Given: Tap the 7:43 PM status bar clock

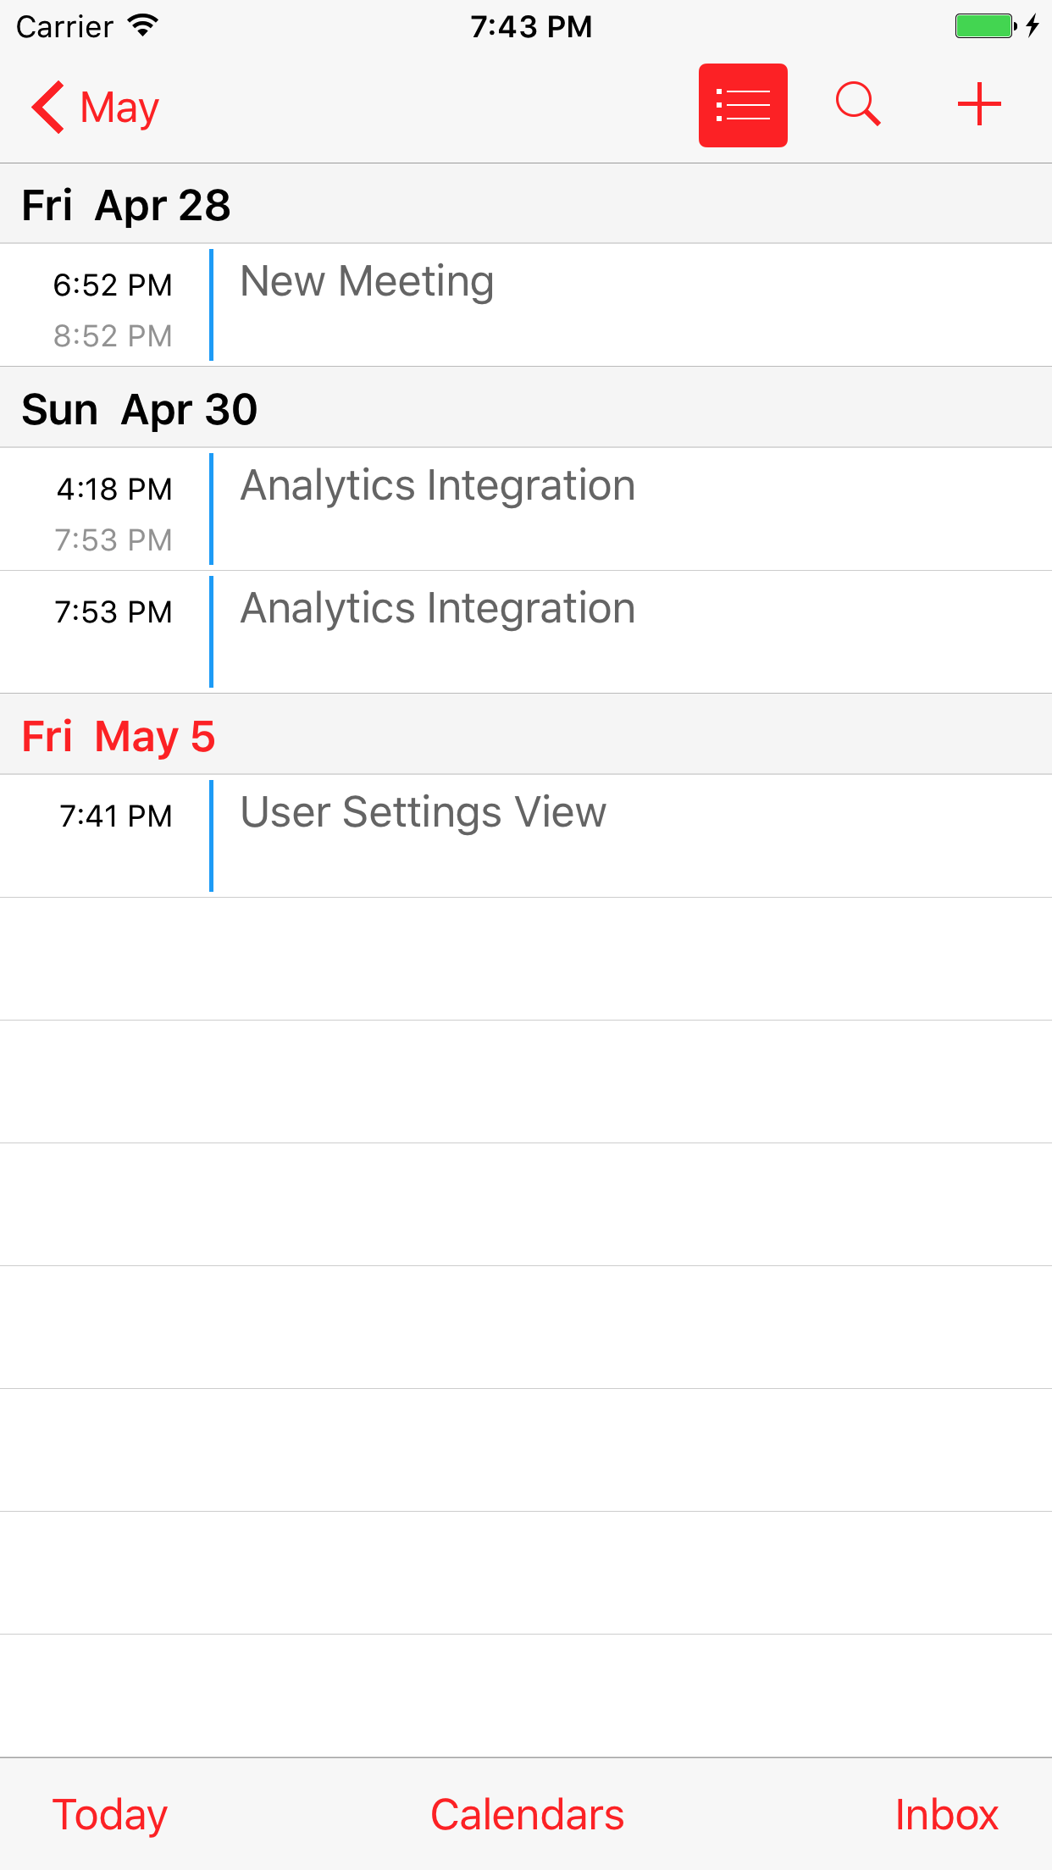Looking at the screenshot, I should coord(531,26).
